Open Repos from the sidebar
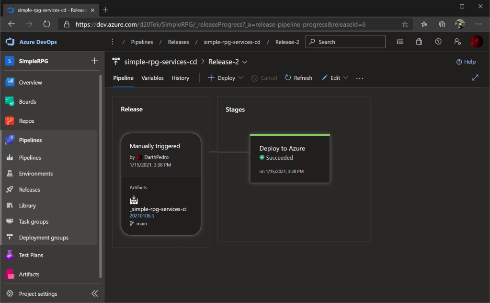Image resolution: width=490 pixels, height=303 pixels. [x=26, y=121]
